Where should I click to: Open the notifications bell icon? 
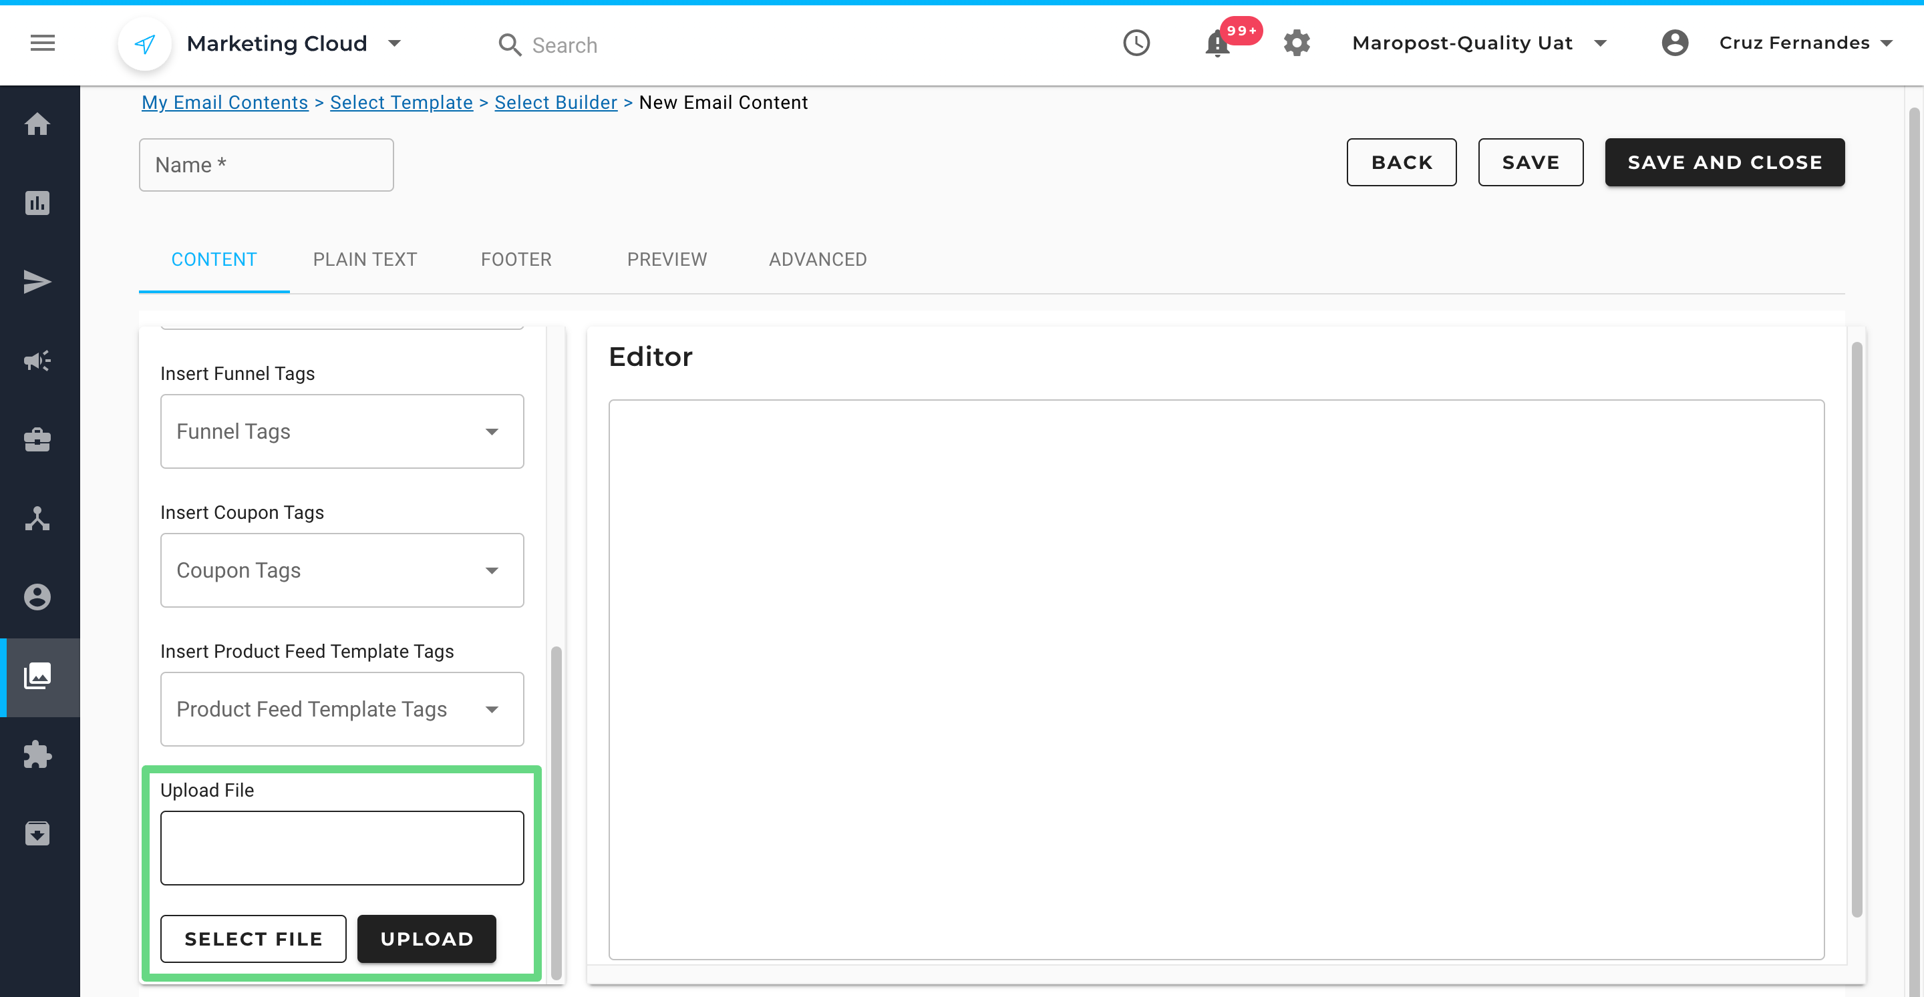pyautogui.click(x=1217, y=44)
